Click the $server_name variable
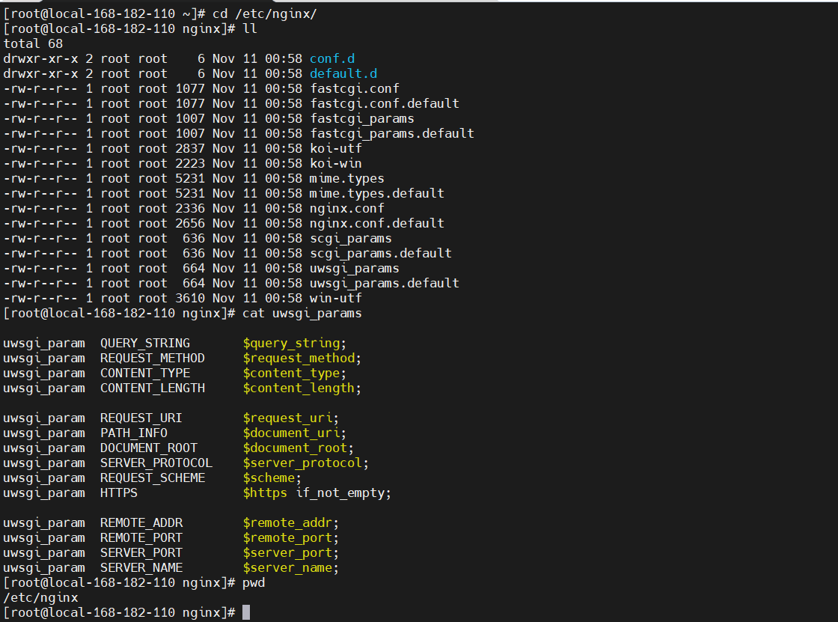The height and width of the screenshot is (622, 838). [x=287, y=568]
